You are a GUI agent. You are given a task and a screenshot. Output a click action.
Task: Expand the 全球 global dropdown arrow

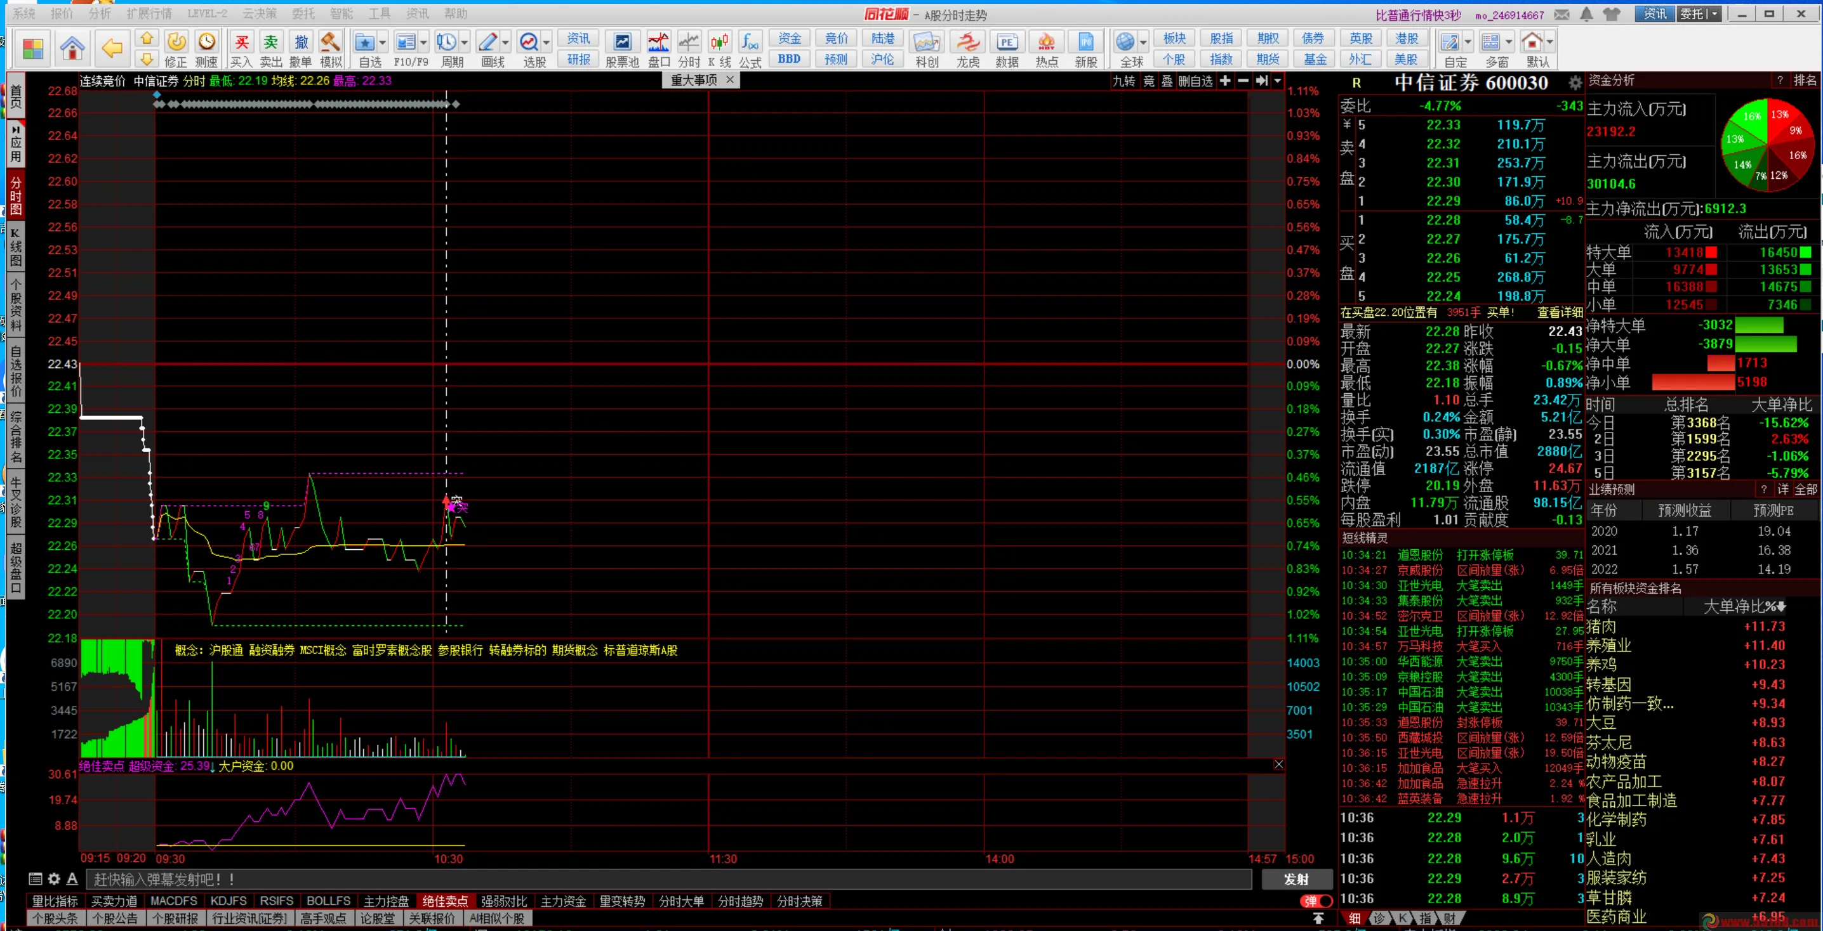pos(1143,42)
